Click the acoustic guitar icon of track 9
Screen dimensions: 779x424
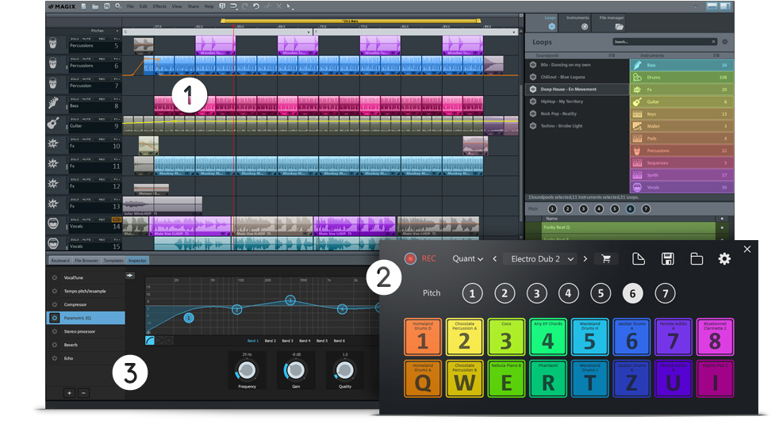pyautogui.click(x=53, y=123)
